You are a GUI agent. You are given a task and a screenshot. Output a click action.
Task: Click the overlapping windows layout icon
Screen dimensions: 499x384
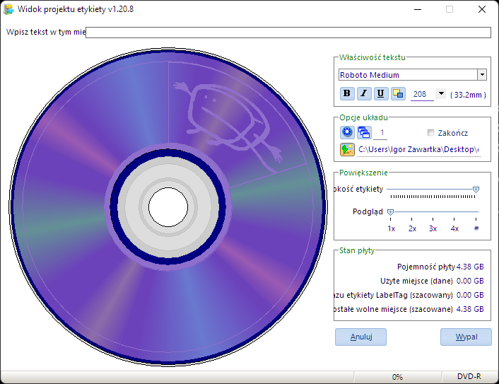(x=364, y=132)
